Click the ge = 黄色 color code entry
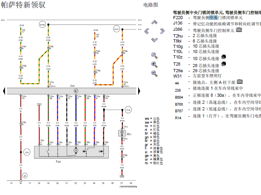Screen dimensions: 261x195 tap(152, 156)
